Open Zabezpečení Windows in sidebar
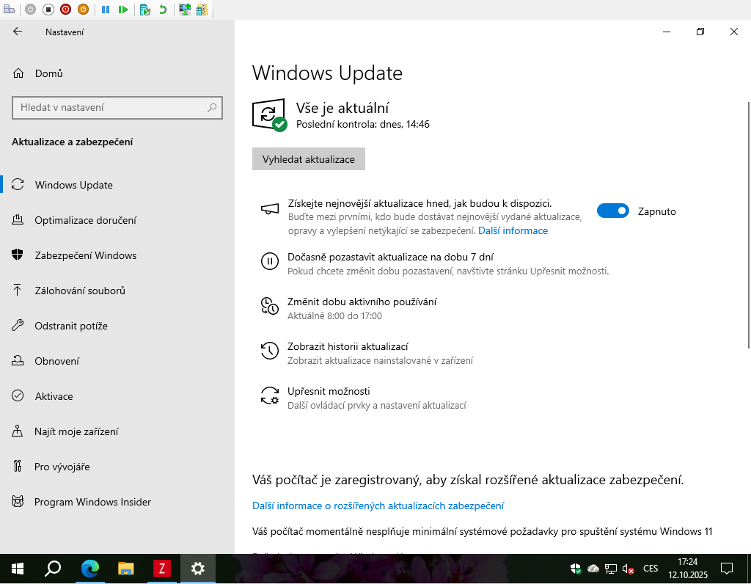 [85, 255]
